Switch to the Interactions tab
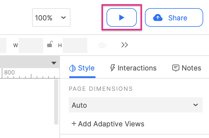Viewport: 209px width, 138px height. tap(133, 68)
